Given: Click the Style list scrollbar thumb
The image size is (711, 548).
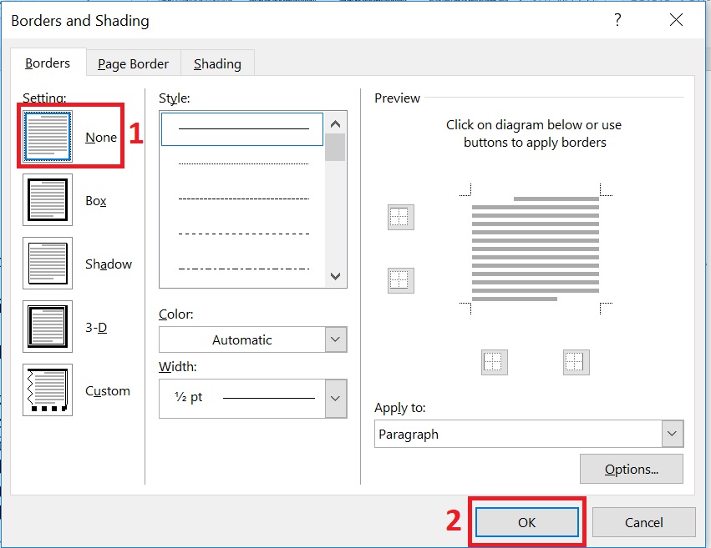Looking at the screenshot, I should coord(336,148).
